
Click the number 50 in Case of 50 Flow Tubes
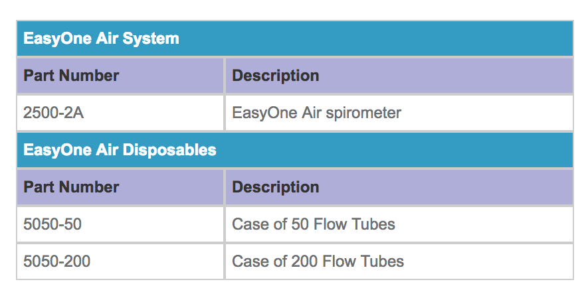tap(300, 224)
